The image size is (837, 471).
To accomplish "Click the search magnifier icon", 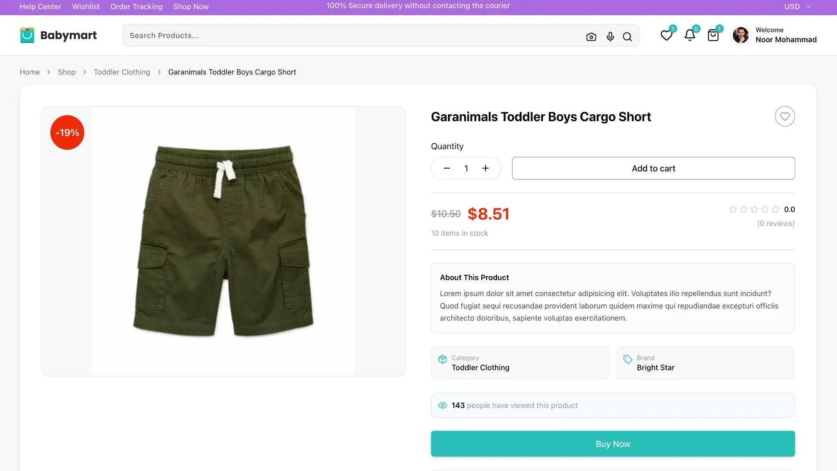I will [x=627, y=37].
